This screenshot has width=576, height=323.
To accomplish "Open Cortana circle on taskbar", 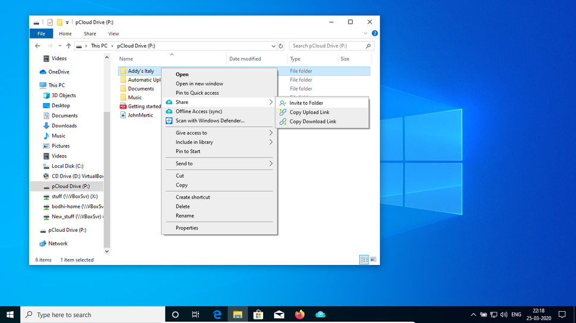I will tap(175, 315).
